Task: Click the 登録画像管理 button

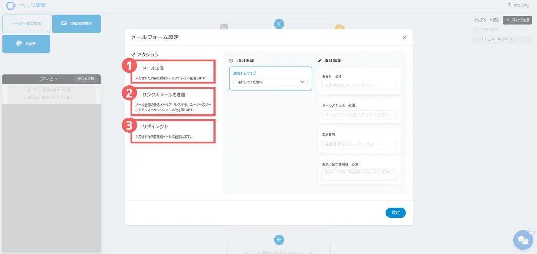Action: pyautogui.click(x=77, y=24)
